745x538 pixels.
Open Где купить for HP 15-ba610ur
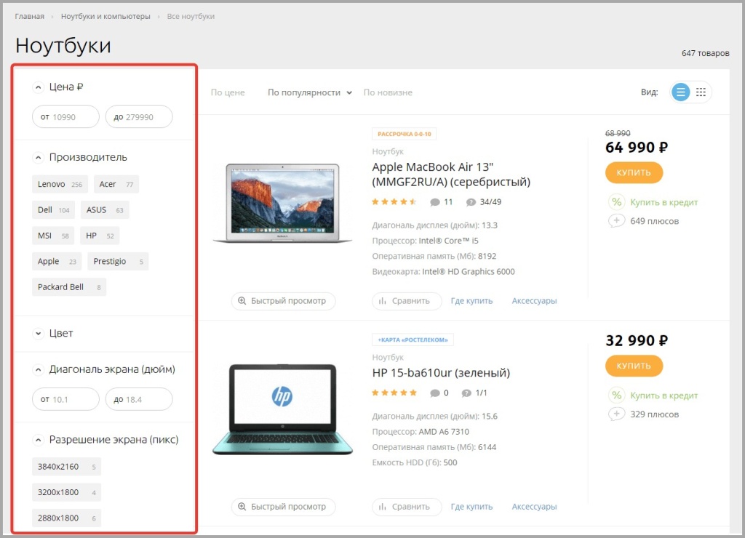point(471,507)
